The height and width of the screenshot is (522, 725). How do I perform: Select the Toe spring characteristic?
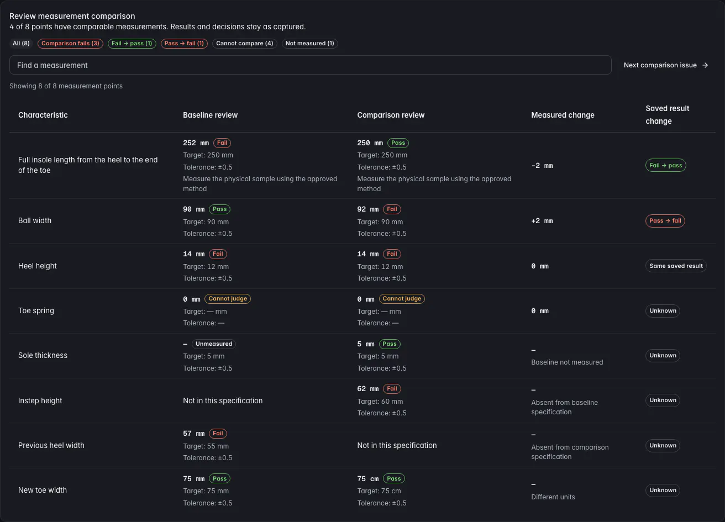tap(36, 310)
